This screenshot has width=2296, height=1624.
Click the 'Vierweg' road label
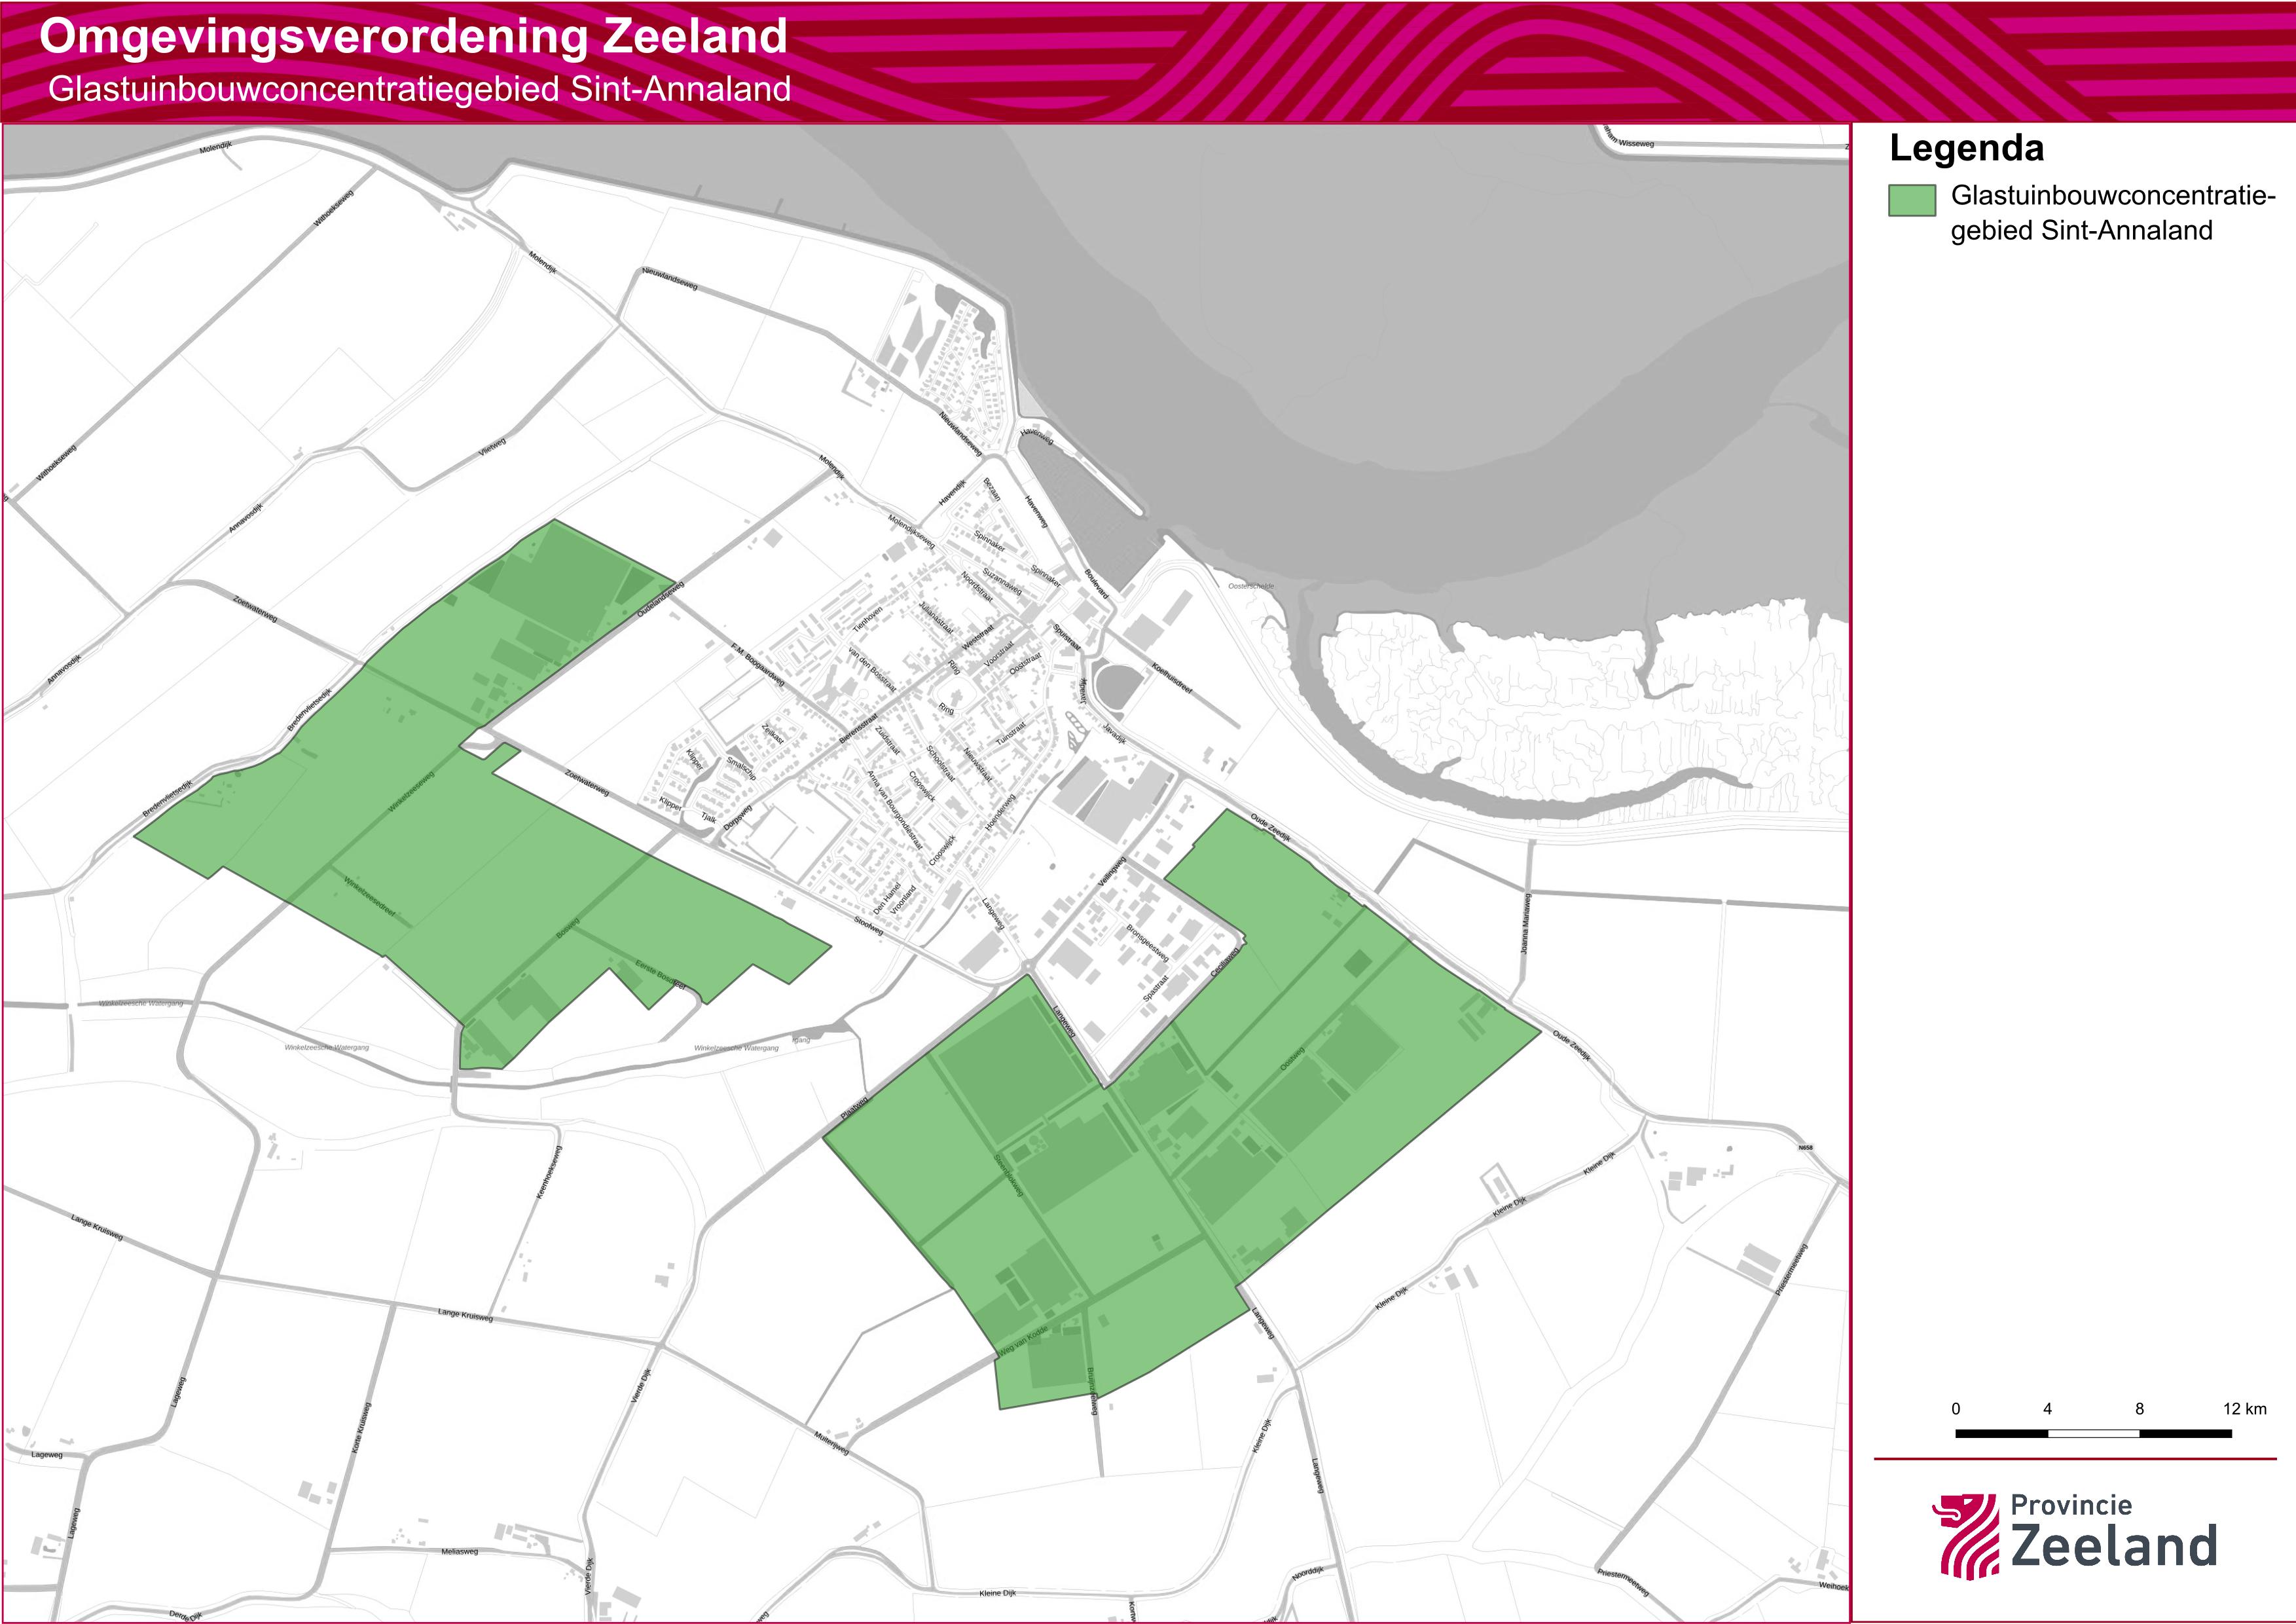coord(492,446)
